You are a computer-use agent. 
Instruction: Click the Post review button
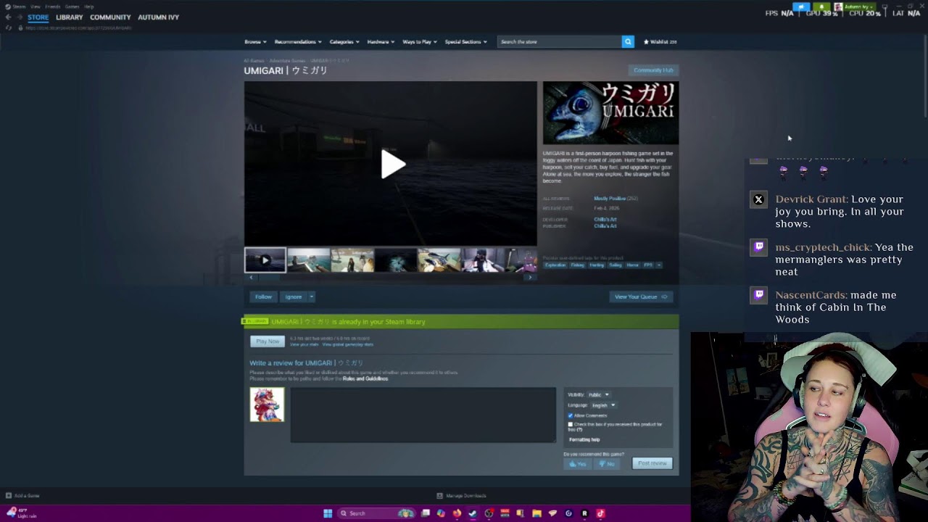coord(652,463)
